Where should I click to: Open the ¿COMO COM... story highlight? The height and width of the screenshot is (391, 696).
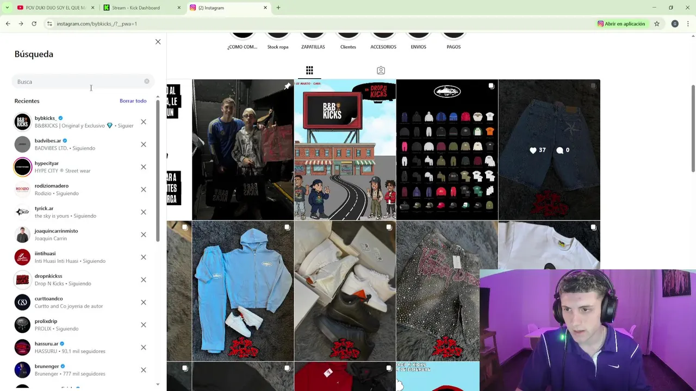[x=243, y=41]
